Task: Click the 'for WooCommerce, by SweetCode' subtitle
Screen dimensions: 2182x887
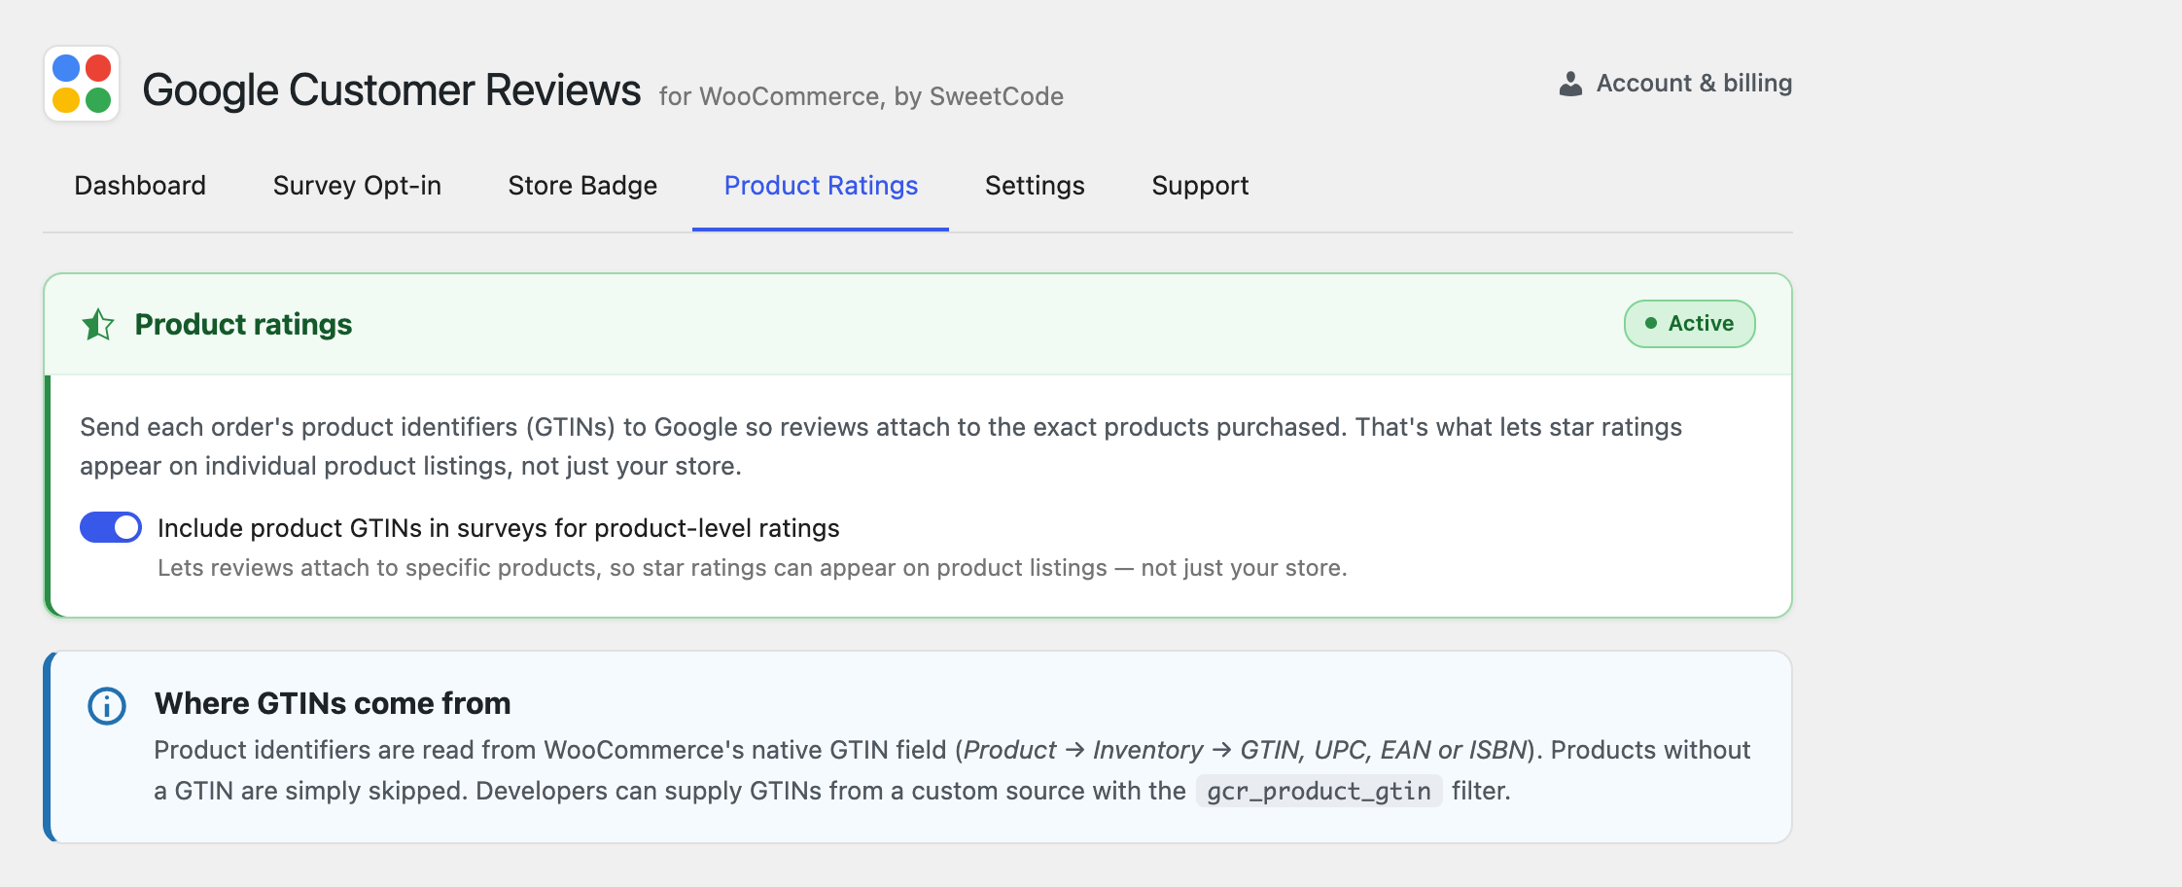Action: pyautogui.click(x=862, y=96)
